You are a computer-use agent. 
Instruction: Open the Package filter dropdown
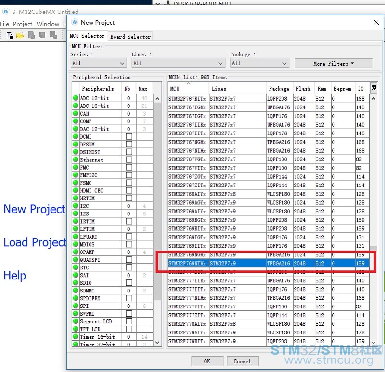click(259, 63)
